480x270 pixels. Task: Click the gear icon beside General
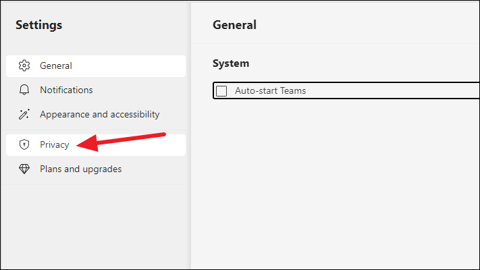(24, 66)
